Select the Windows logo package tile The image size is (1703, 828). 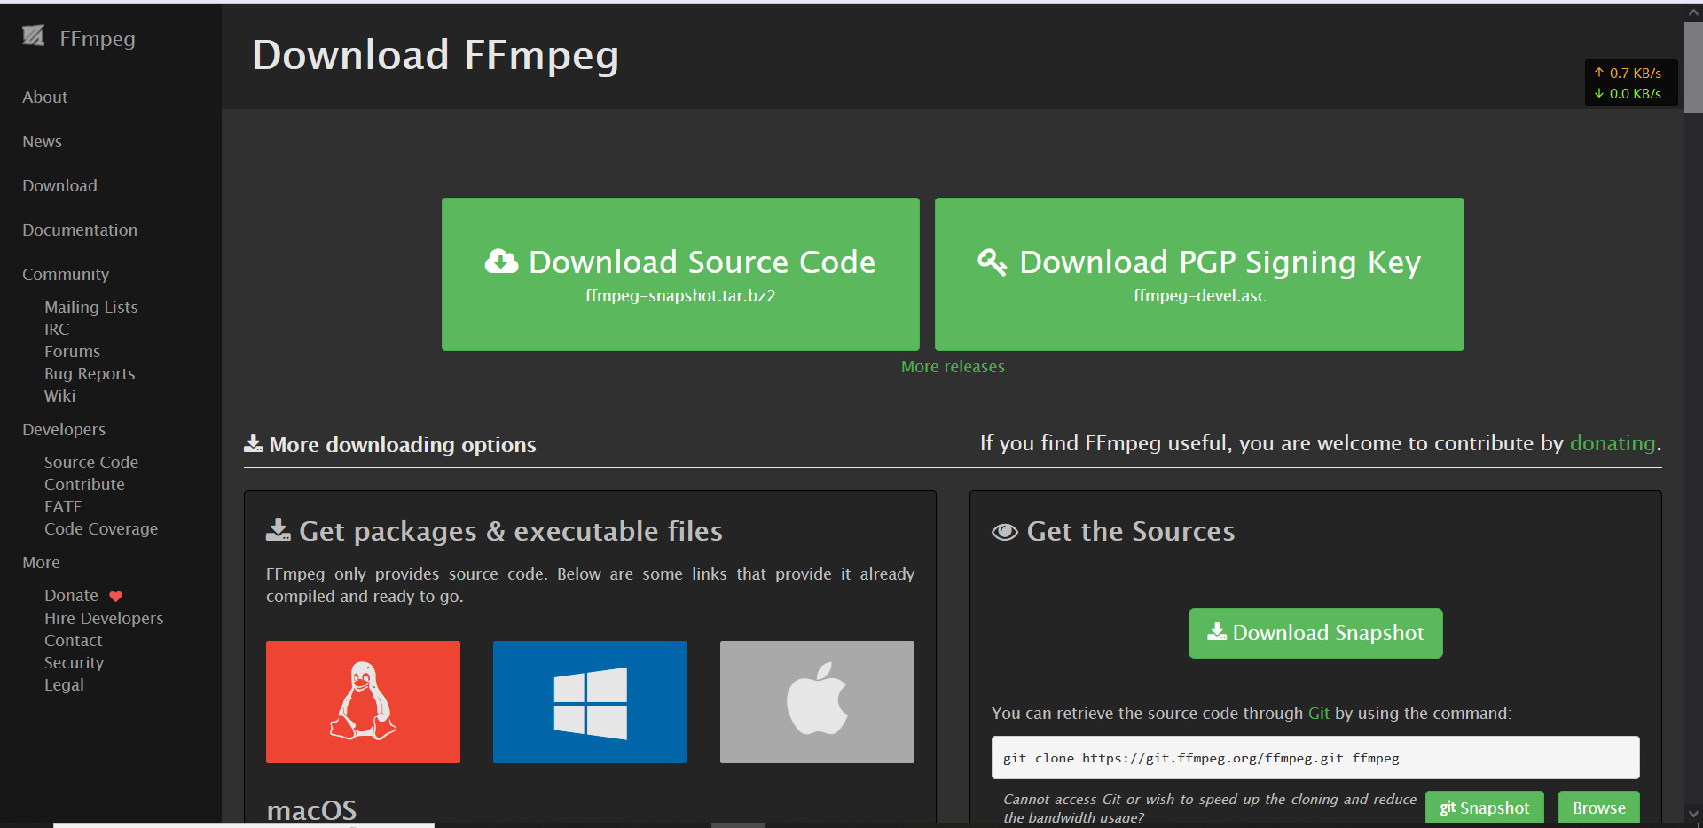590,701
